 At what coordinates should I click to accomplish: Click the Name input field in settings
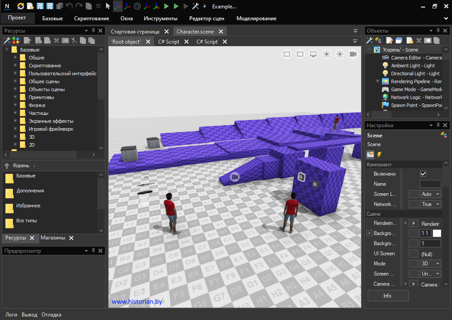(x=430, y=184)
